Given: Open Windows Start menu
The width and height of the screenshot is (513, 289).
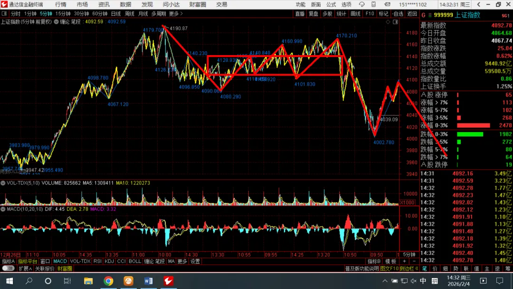Looking at the screenshot, I should click(9, 281).
